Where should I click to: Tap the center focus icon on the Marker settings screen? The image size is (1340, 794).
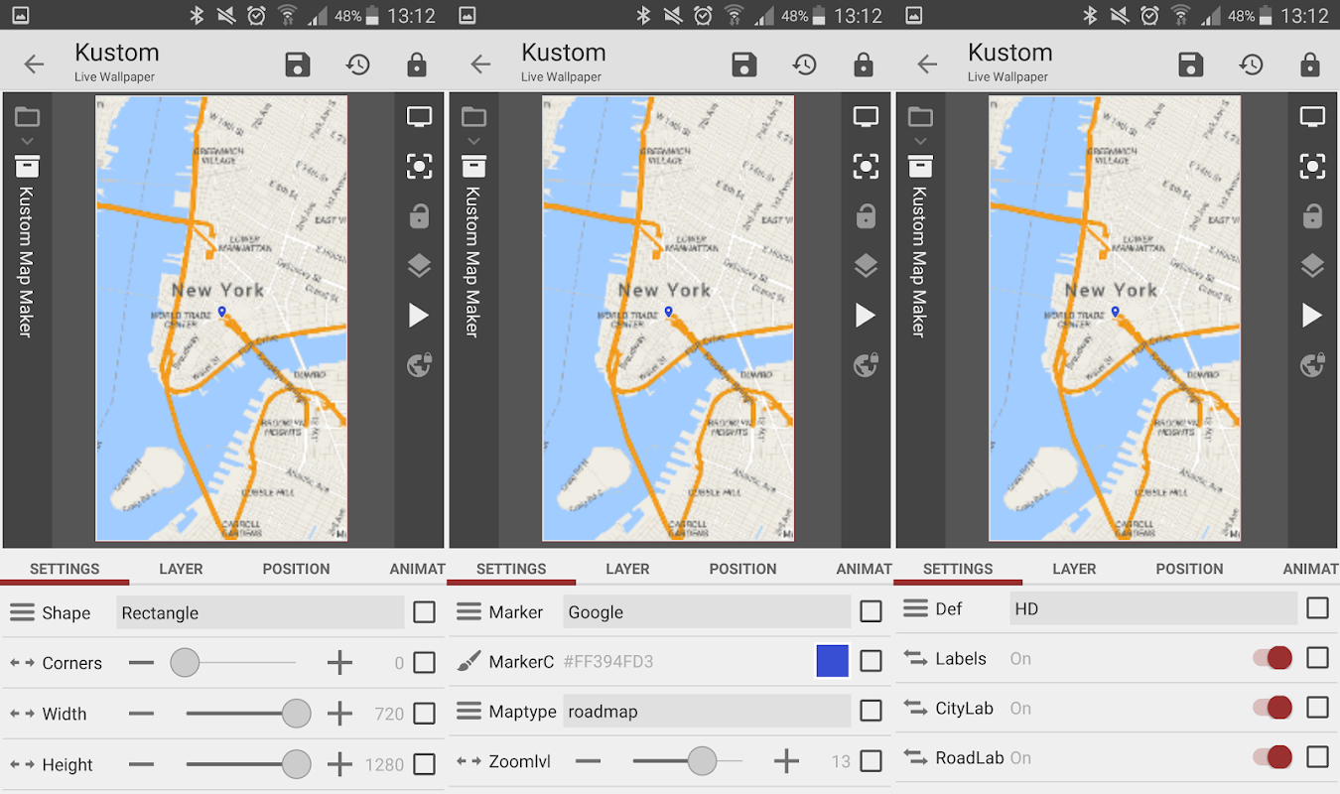[x=866, y=166]
